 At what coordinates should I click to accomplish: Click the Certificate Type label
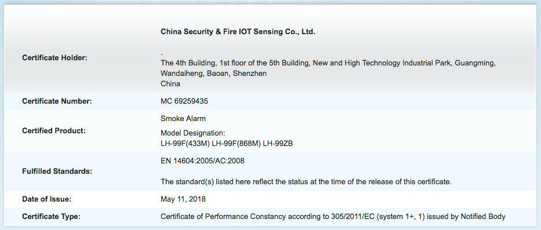(51, 217)
